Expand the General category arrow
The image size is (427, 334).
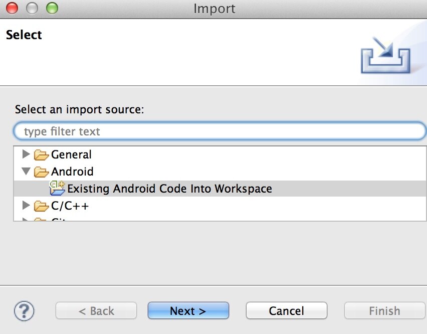pos(27,154)
